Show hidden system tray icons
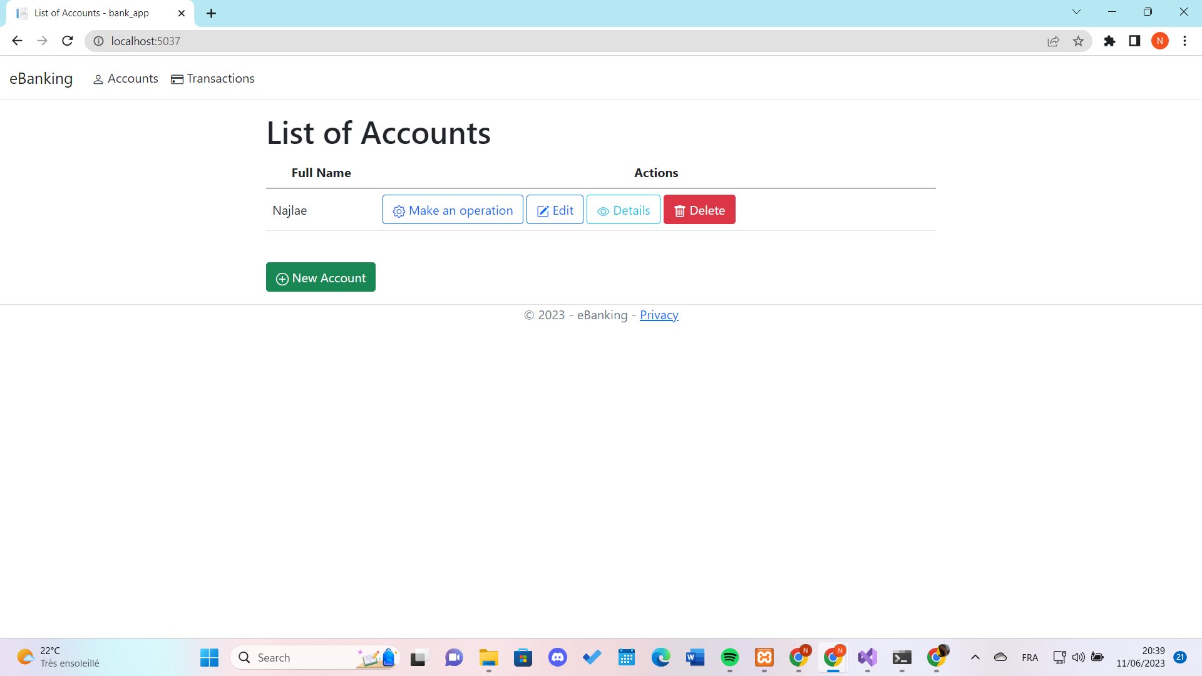 point(975,657)
